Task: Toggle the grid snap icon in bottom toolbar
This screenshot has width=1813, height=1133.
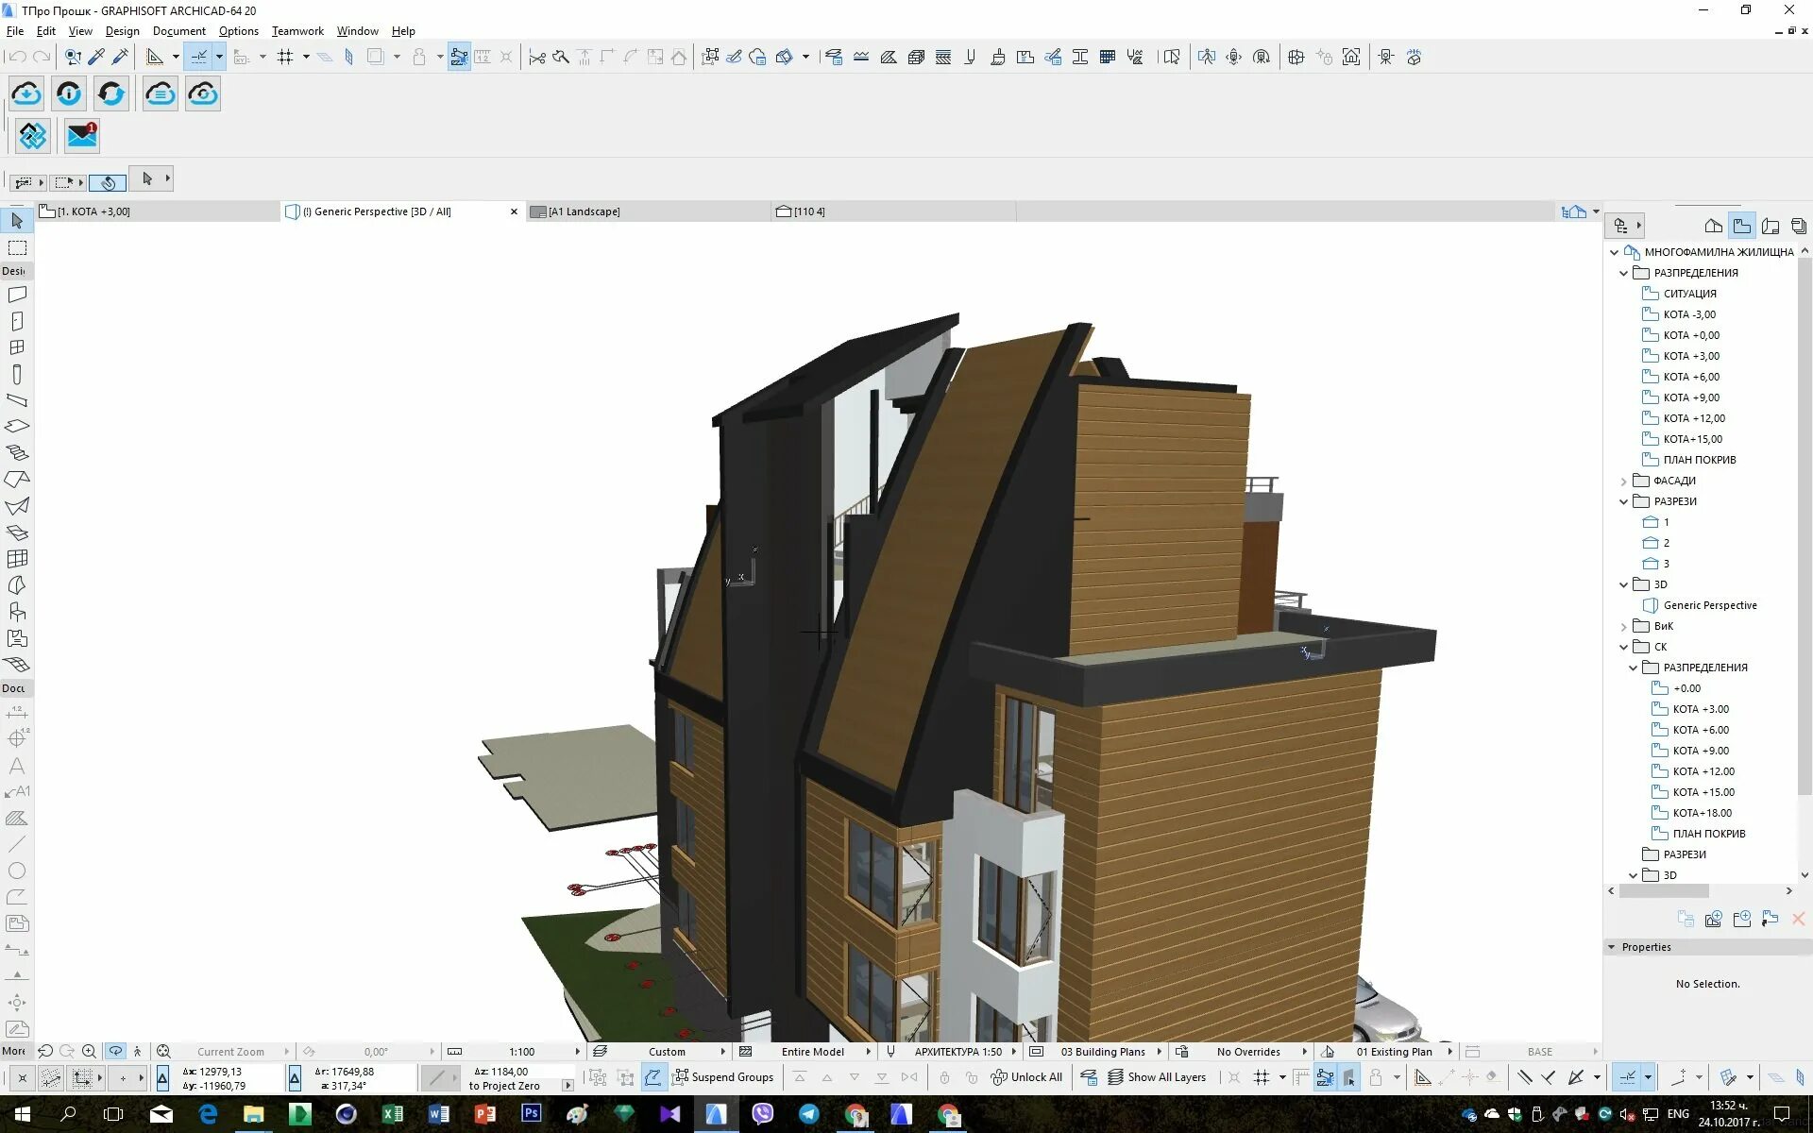Action: [1262, 1077]
